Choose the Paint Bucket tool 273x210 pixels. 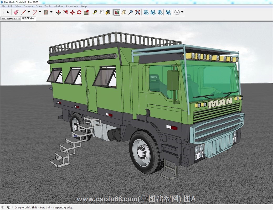click(x=108, y=12)
